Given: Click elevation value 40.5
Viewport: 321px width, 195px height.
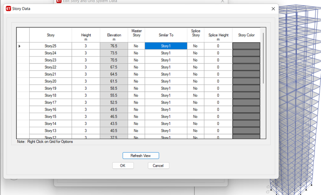Looking at the screenshot, I should 114,131.
